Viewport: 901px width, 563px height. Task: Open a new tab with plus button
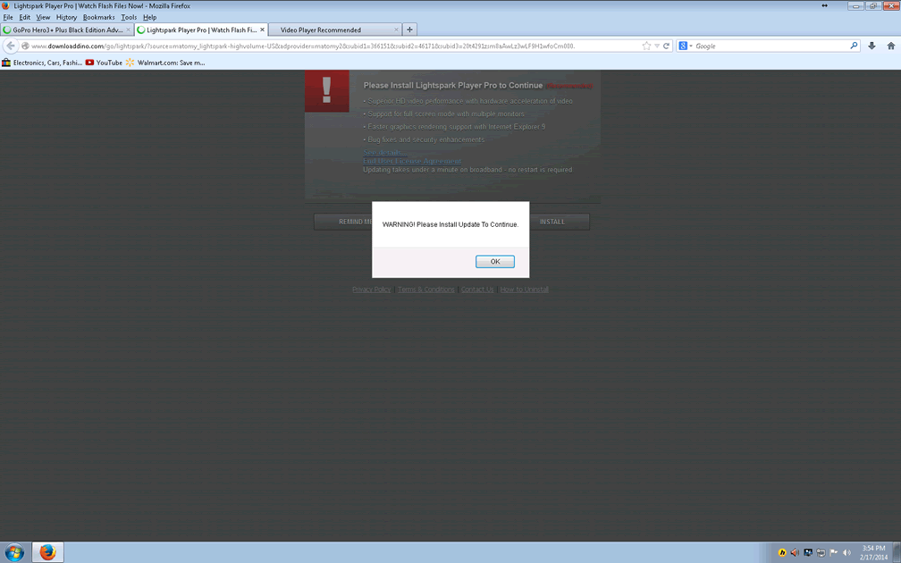click(x=409, y=29)
